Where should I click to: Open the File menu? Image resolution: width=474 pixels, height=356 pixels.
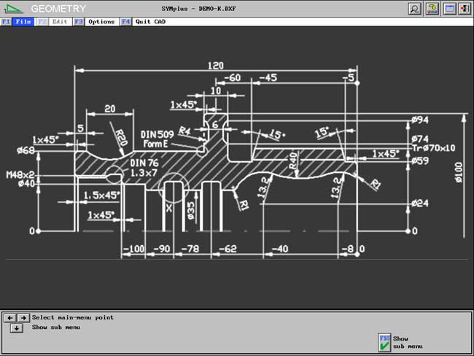[x=23, y=22]
